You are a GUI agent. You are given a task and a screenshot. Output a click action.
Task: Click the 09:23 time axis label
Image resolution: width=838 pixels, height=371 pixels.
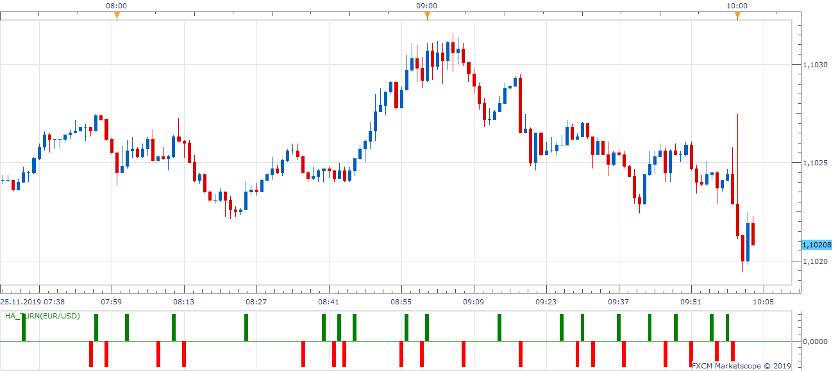coord(546,301)
